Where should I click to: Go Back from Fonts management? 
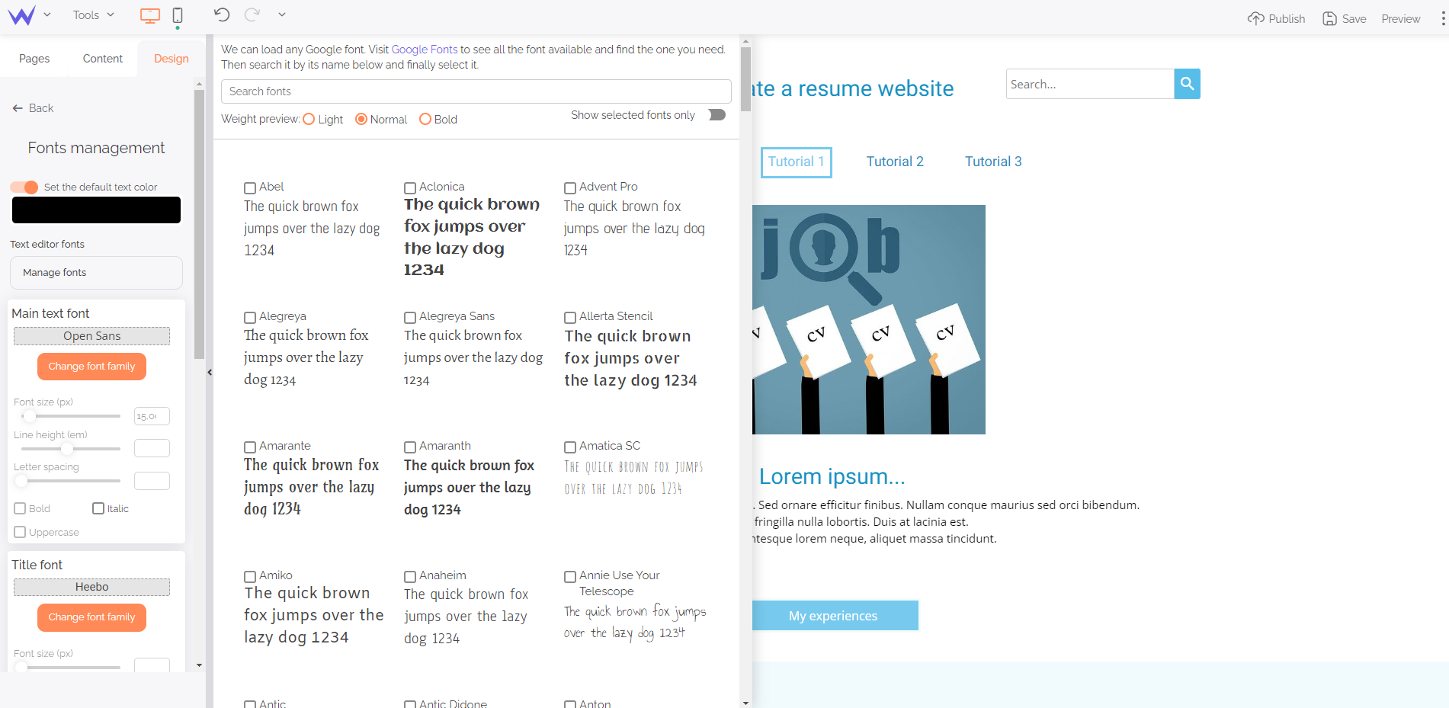[33, 108]
